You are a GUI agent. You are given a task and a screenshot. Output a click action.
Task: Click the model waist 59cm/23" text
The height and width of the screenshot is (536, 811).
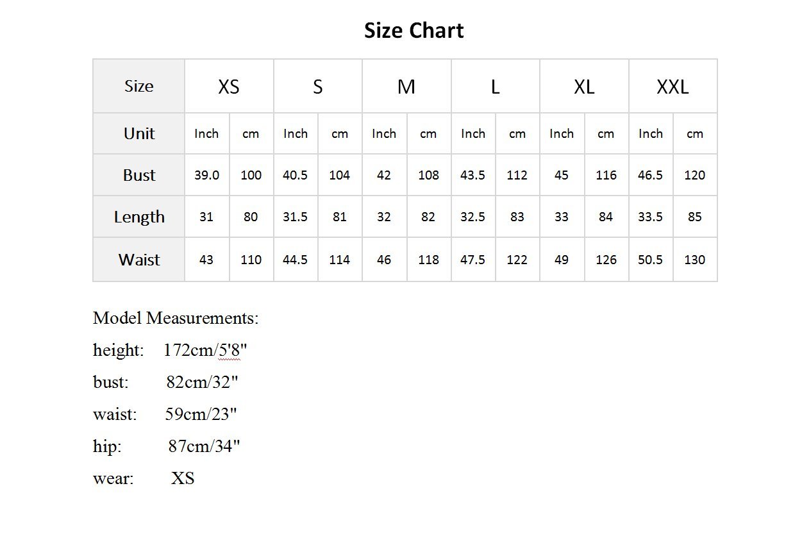[x=201, y=414]
